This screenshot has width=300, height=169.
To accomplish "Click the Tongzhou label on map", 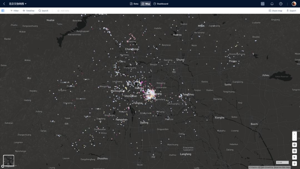I will point(188,94).
